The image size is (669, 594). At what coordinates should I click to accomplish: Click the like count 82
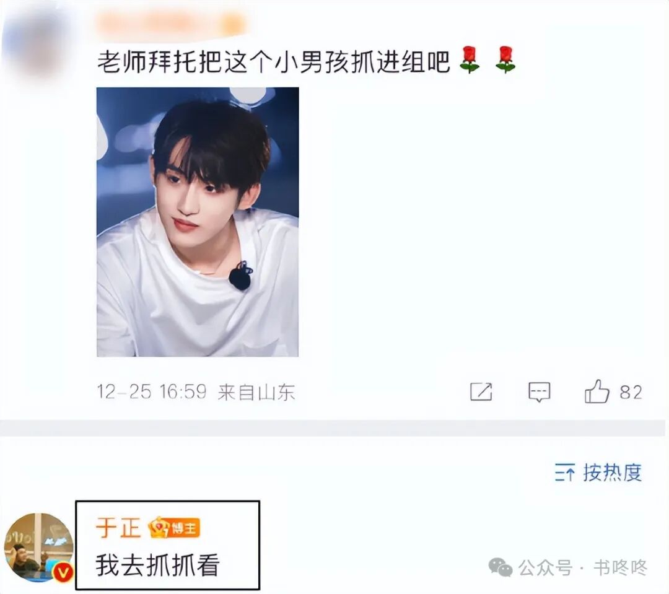click(631, 393)
